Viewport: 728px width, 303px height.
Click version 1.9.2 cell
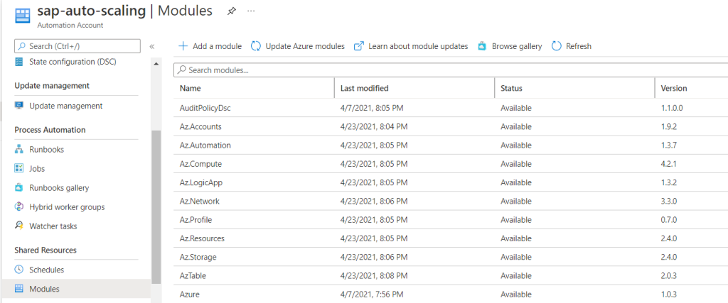coord(668,126)
